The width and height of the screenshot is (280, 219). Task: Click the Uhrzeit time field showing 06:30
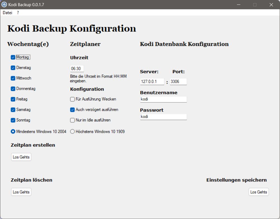[x=77, y=69]
